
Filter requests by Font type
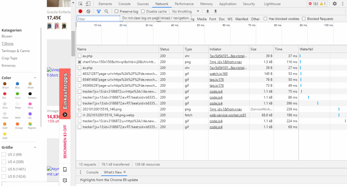(213, 19)
